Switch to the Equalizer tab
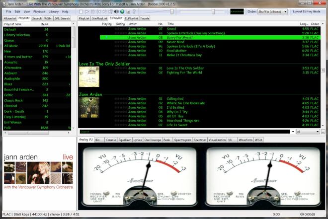Screen dimensions: 328x219 click(x=125, y=140)
